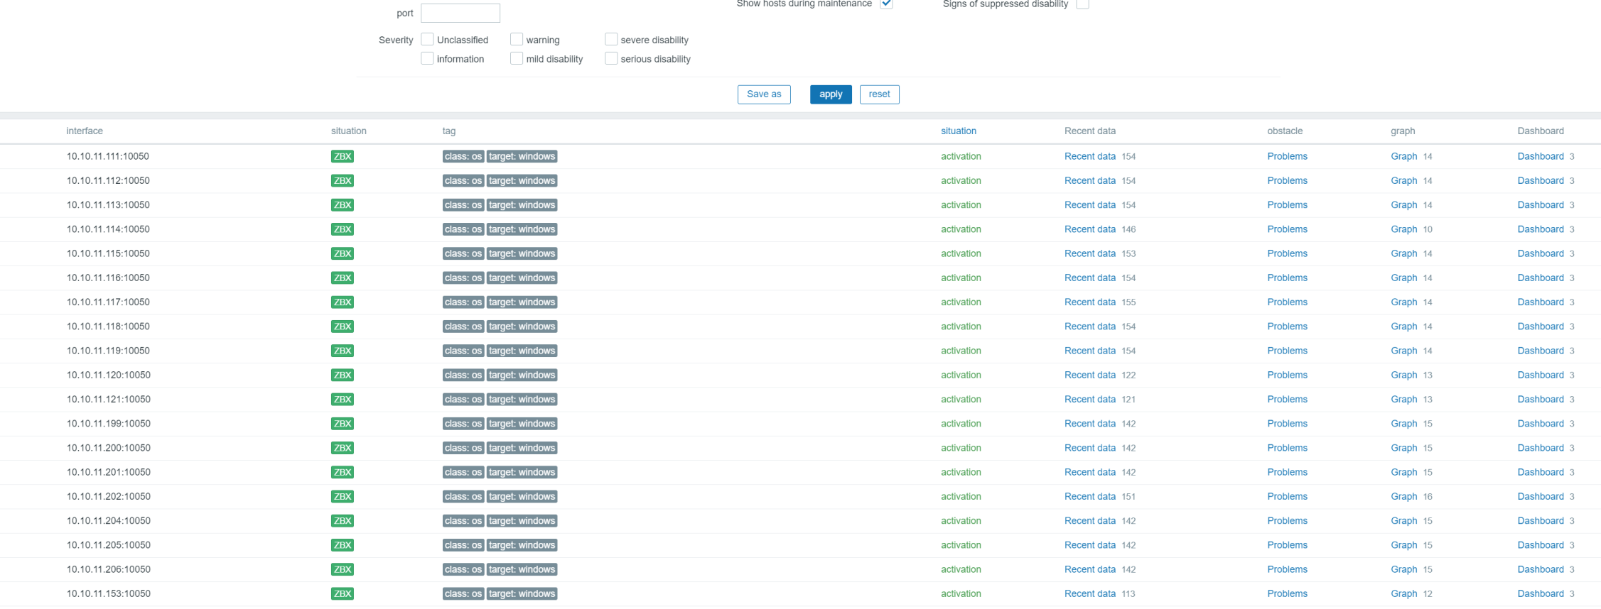Open Problems for 10.10.11.115:10050
This screenshot has width=1601, height=609.
pos(1287,253)
